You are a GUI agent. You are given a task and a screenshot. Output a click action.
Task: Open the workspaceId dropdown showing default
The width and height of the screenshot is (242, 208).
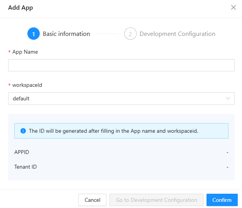coord(116,98)
